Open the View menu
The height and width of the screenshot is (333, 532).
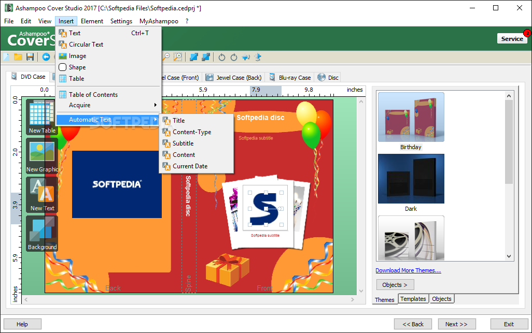point(45,21)
